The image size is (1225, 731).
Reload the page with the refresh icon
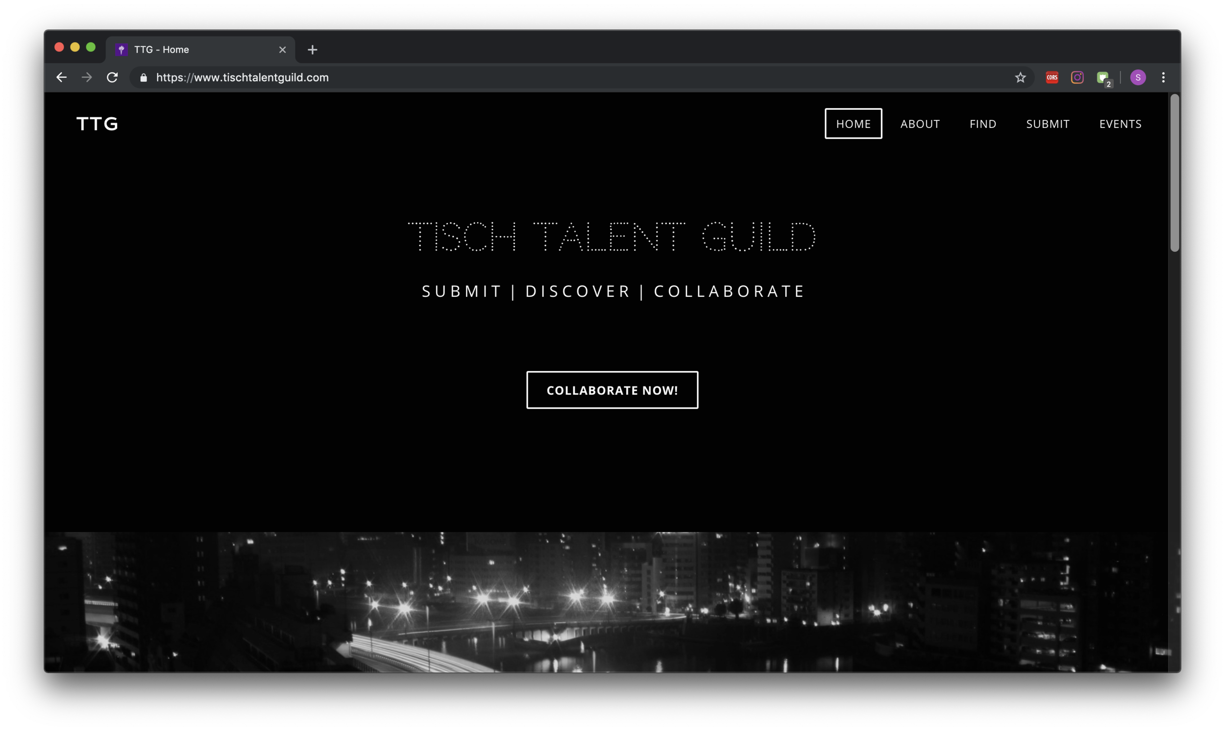tap(112, 77)
